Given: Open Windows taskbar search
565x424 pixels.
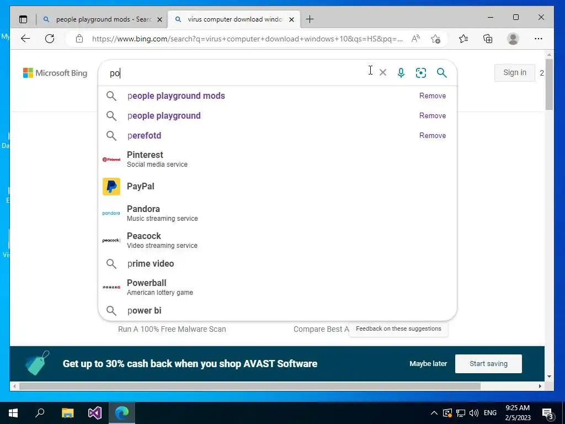Looking at the screenshot, I should coord(40,413).
